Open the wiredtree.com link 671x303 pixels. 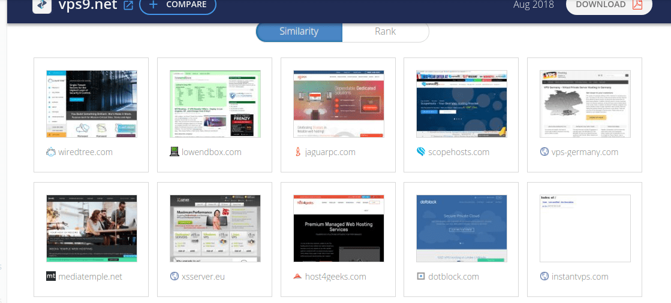pyautogui.click(x=85, y=152)
